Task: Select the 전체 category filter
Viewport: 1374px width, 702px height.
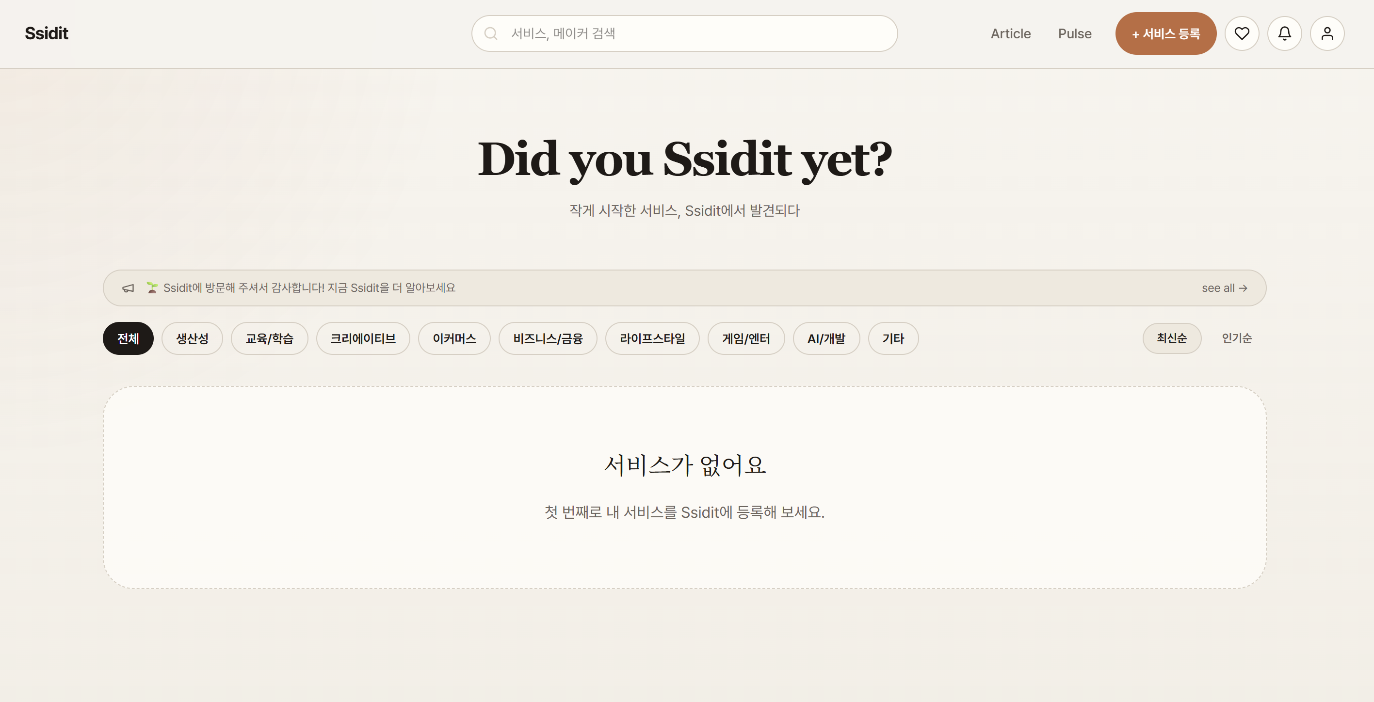Action: (128, 338)
